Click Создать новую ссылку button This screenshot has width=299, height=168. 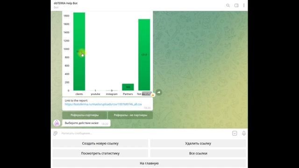pyautogui.click(x=100, y=143)
